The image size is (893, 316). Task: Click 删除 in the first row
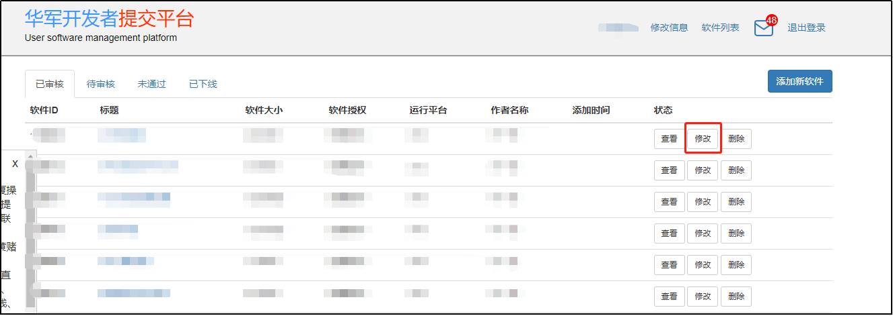click(x=736, y=139)
